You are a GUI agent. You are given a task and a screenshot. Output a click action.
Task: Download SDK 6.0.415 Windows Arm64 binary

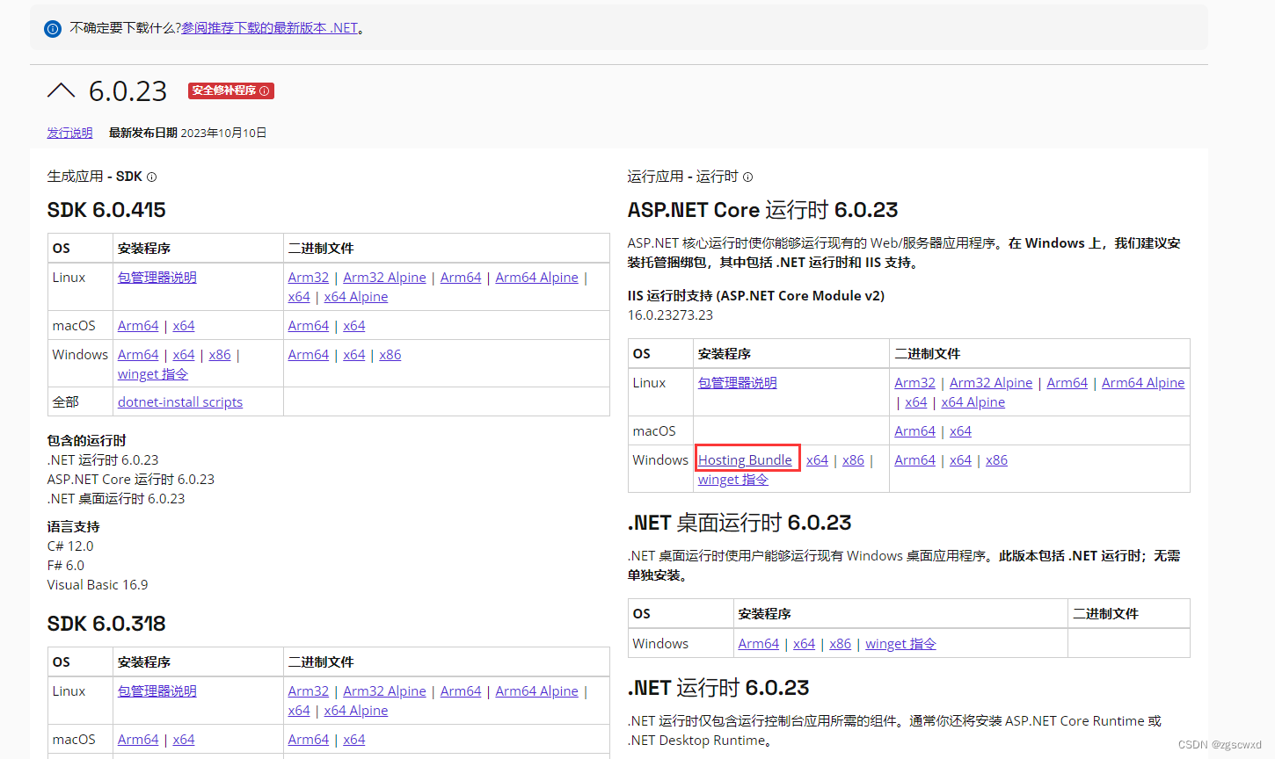tap(309, 354)
